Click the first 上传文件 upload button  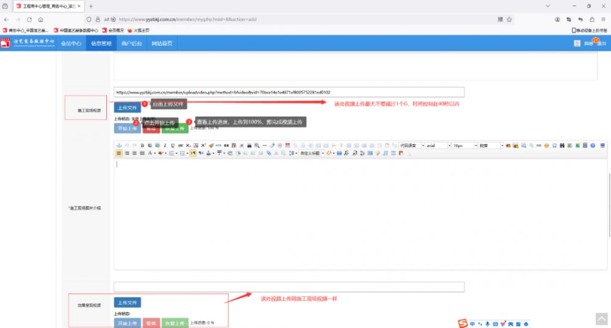pos(127,107)
